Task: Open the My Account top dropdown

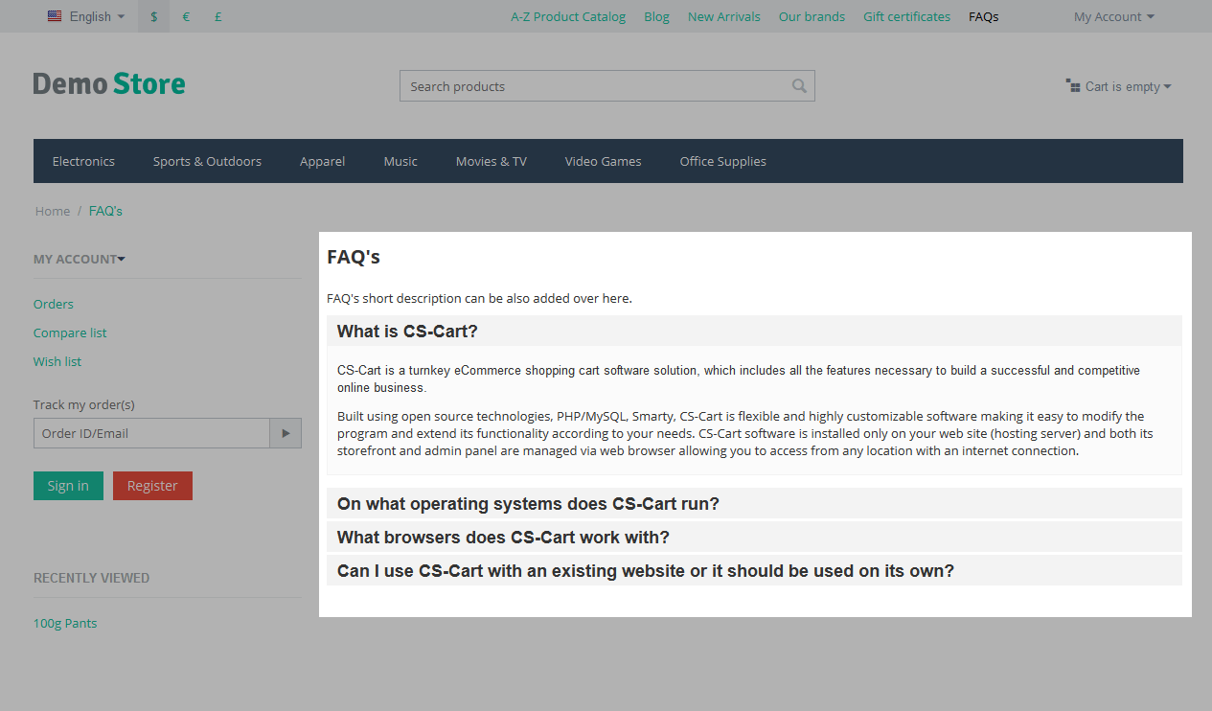Action: click(x=1114, y=16)
